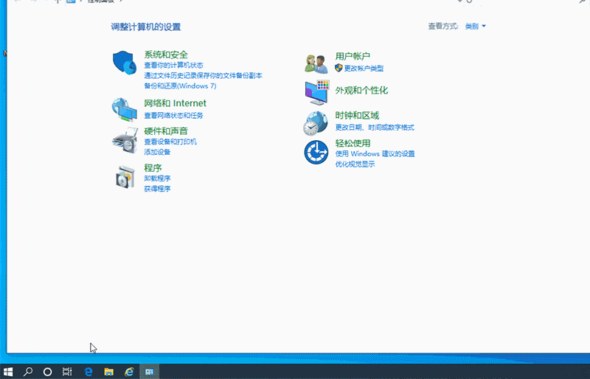Click the 系统和安全 shield icon
590x379 pixels.
point(125,63)
